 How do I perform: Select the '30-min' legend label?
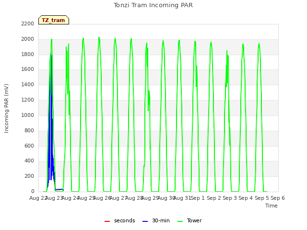(x=161, y=220)
